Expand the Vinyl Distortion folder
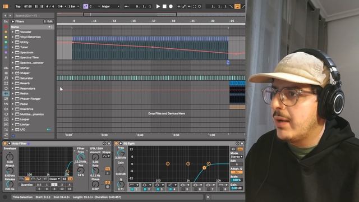359x202 pixels. pos(12,37)
